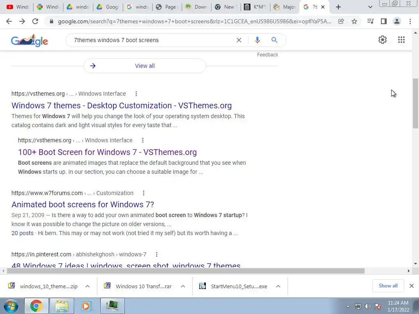Click Chrome icon in the taskbar
The height and width of the screenshot is (314, 419).
click(x=36, y=306)
